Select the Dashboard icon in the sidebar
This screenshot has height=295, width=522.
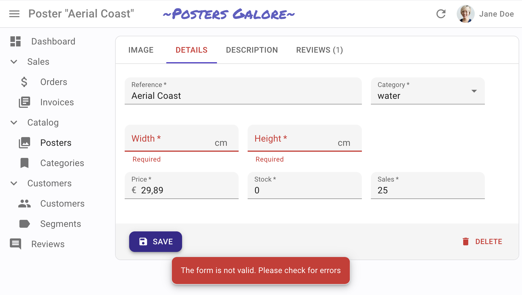pos(15,41)
